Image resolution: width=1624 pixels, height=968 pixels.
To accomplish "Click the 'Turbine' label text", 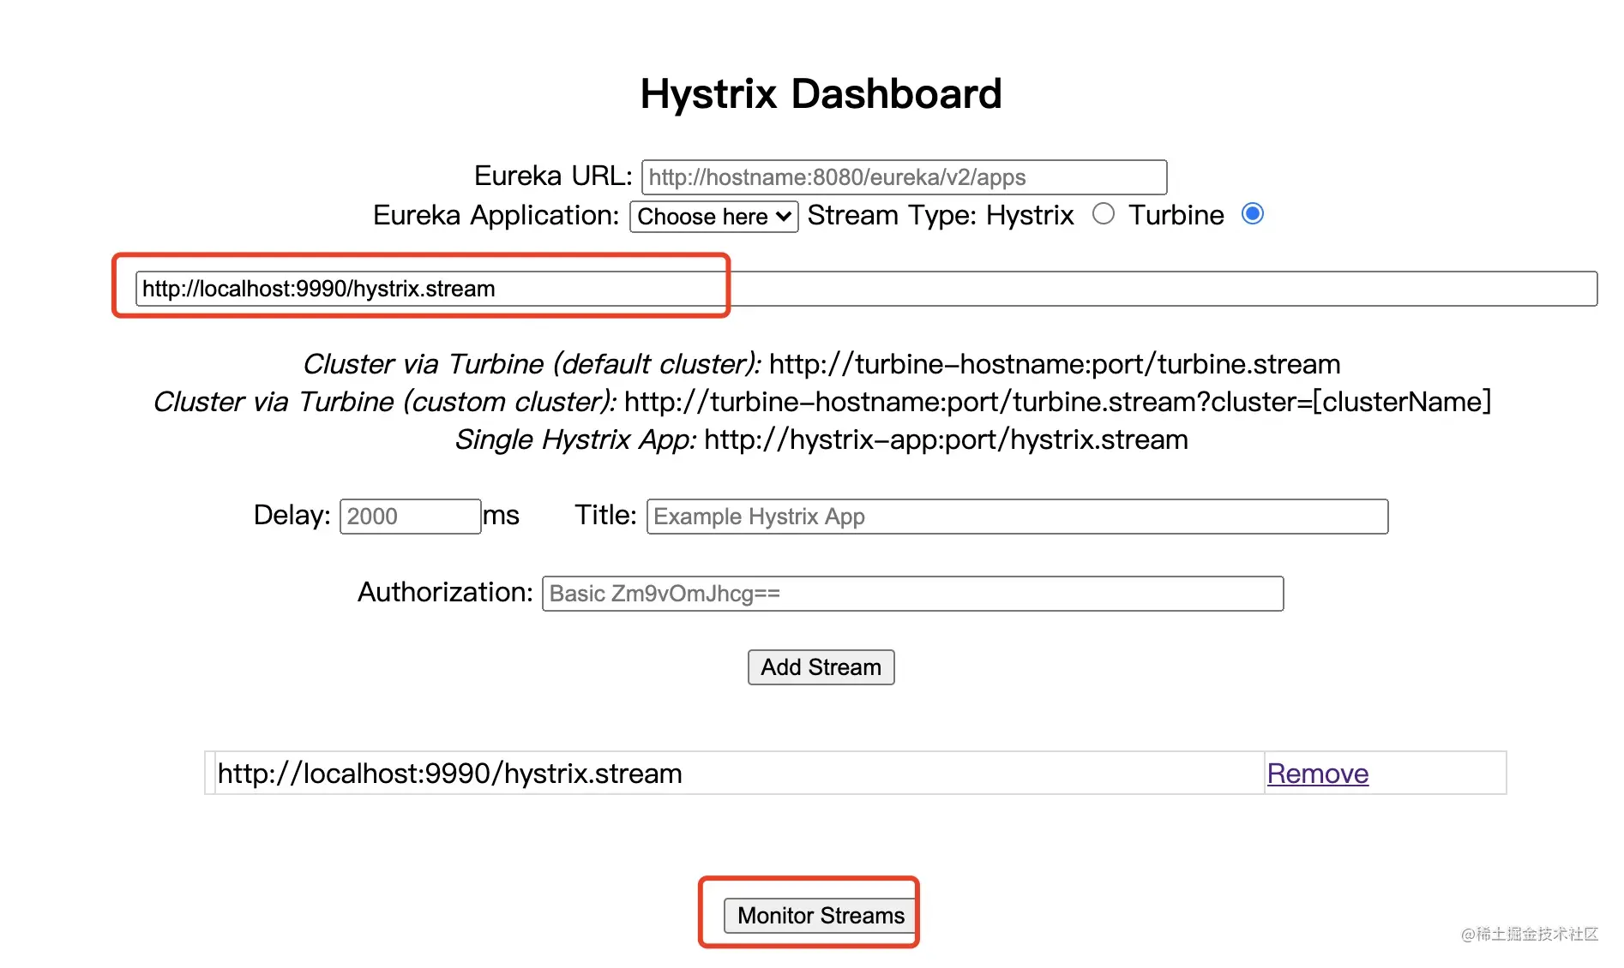I will (1176, 215).
